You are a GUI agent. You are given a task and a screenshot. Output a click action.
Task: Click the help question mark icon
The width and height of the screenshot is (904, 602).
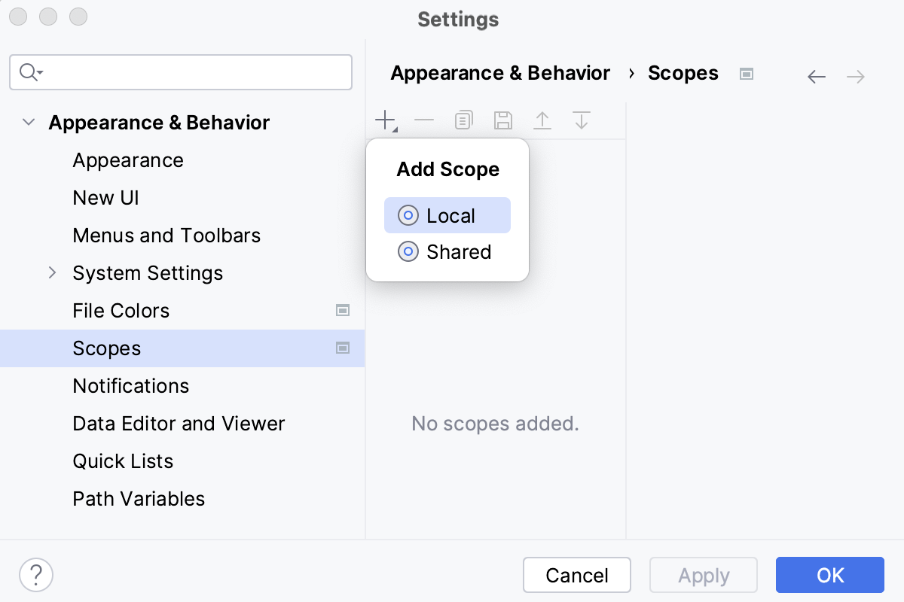coord(35,574)
